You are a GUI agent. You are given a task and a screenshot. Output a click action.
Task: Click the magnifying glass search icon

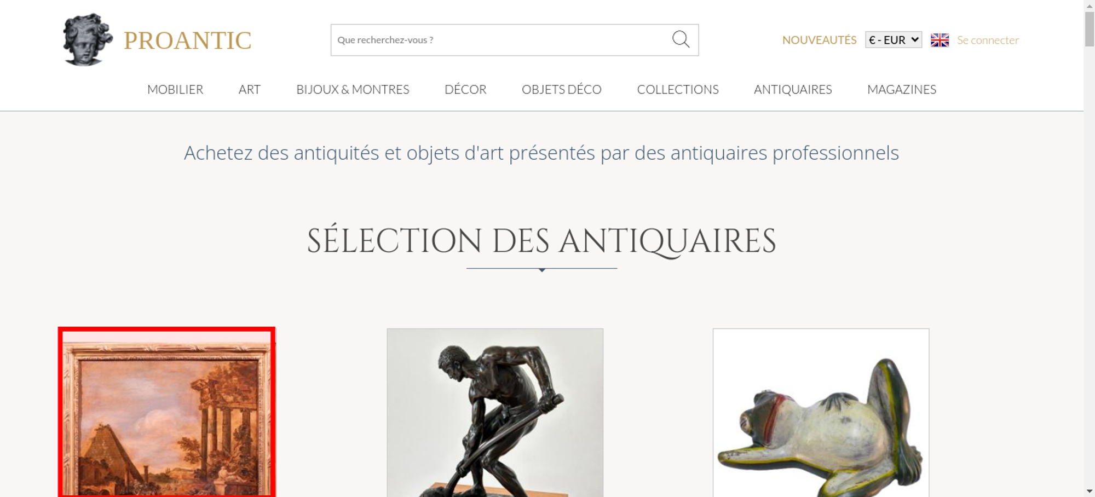pos(681,39)
